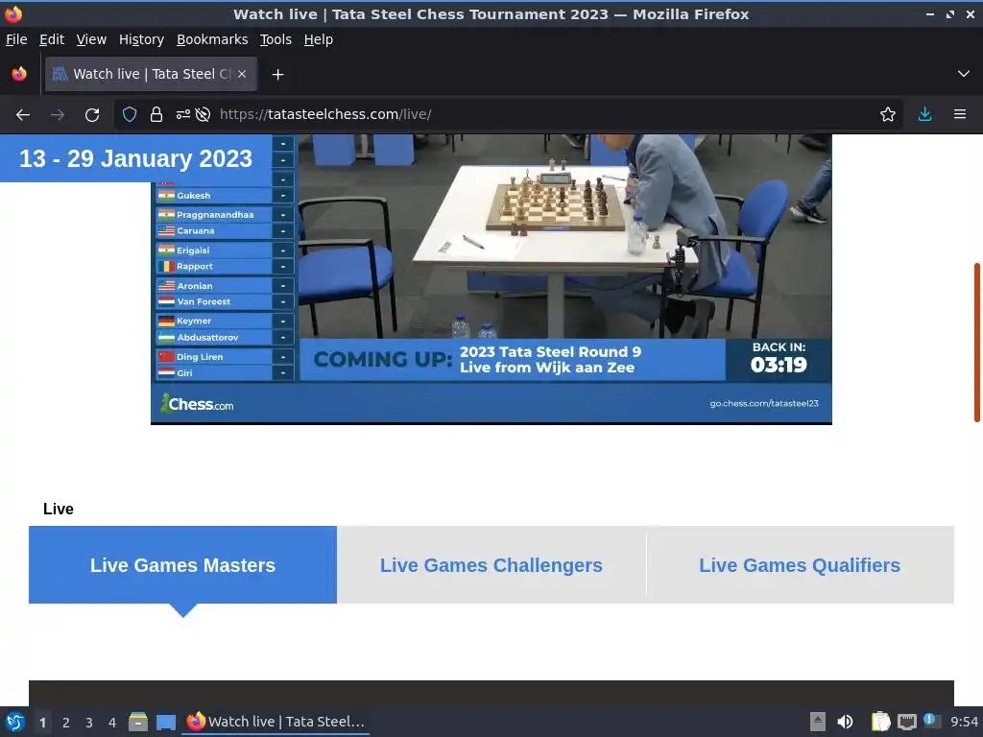This screenshot has height=737, width=983.
Task: Switch to workspace 1
Action: [42, 723]
